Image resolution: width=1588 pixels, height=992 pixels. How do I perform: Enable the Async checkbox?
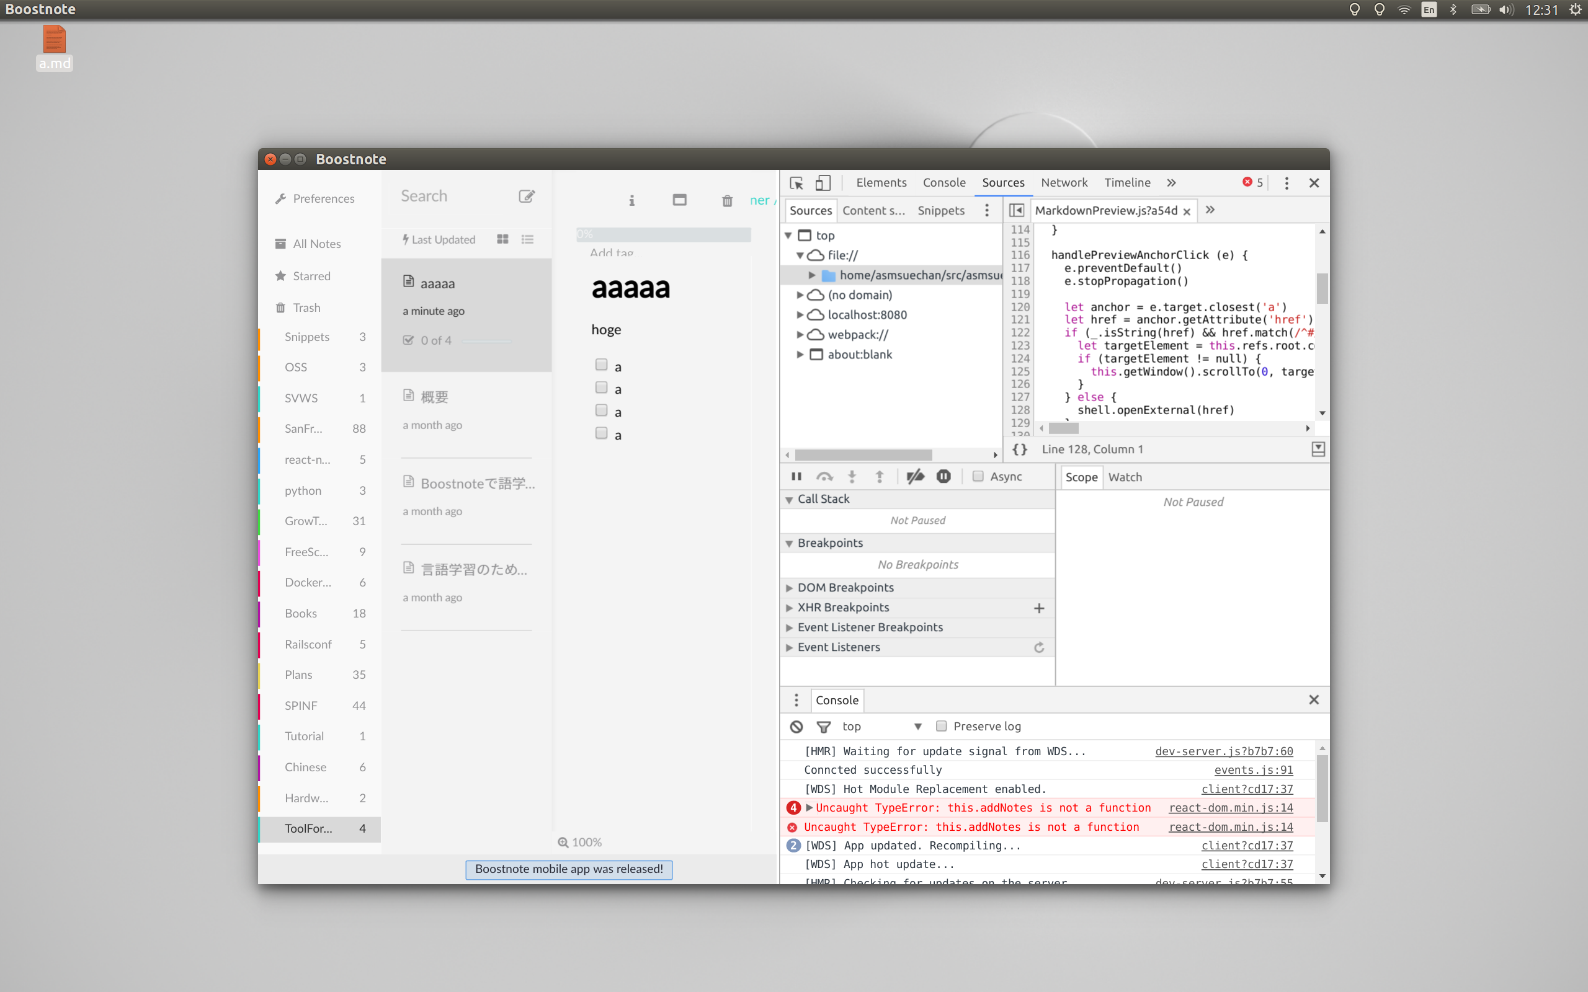click(x=978, y=476)
